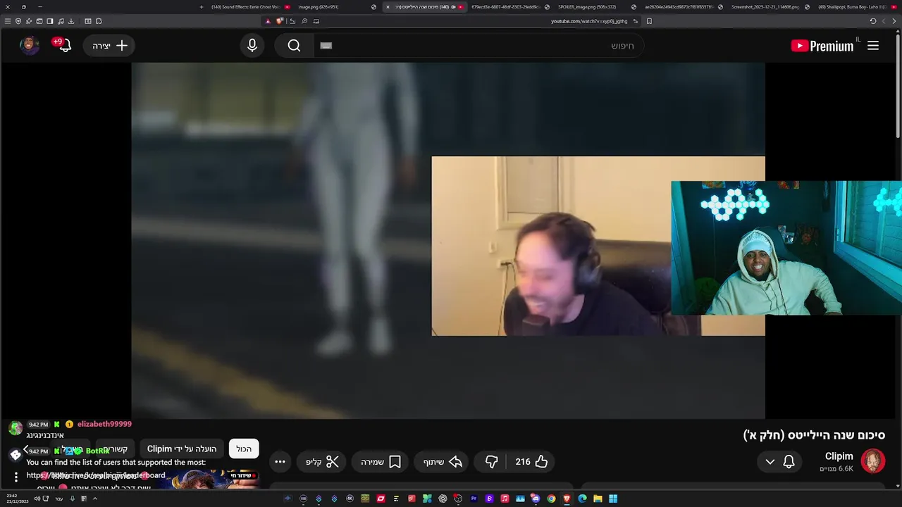Select the הכול chip filter
This screenshot has height=507, width=902.
pyautogui.click(x=244, y=449)
